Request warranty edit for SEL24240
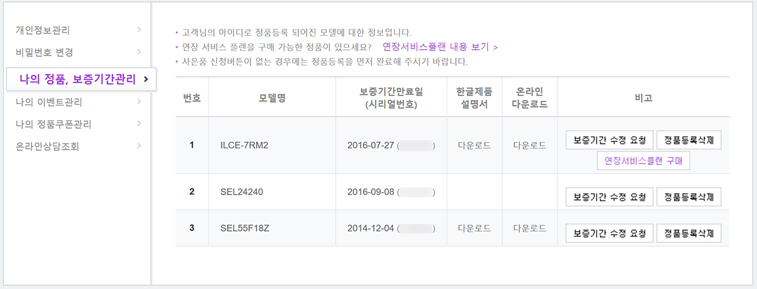The height and width of the screenshot is (289, 757). [x=609, y=197]
